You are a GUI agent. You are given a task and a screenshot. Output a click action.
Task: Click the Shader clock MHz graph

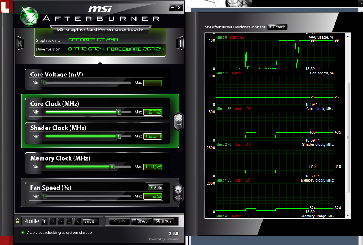click(275, 162)
